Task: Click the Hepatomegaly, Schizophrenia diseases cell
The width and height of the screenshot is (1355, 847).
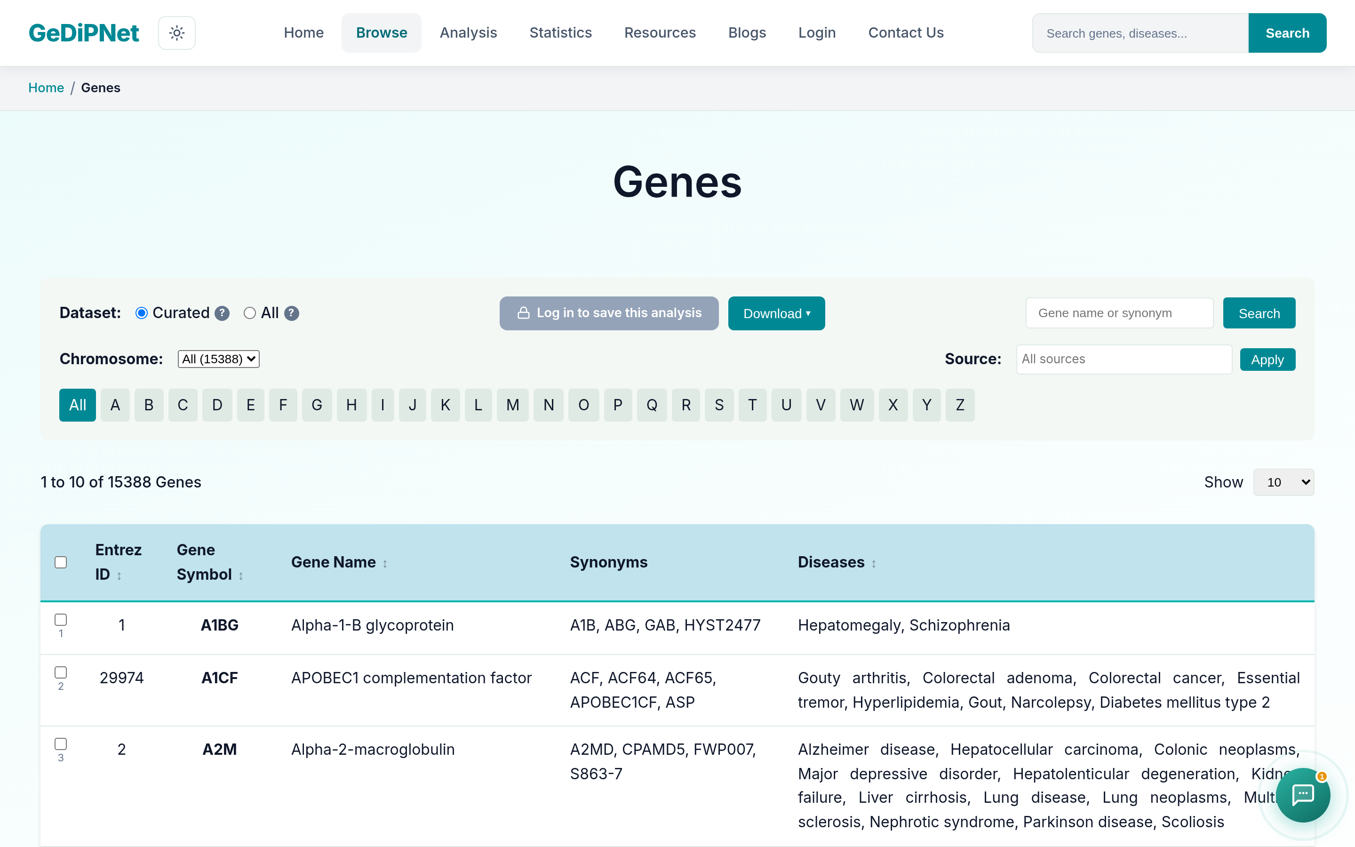Action: (x=904, y=625)
